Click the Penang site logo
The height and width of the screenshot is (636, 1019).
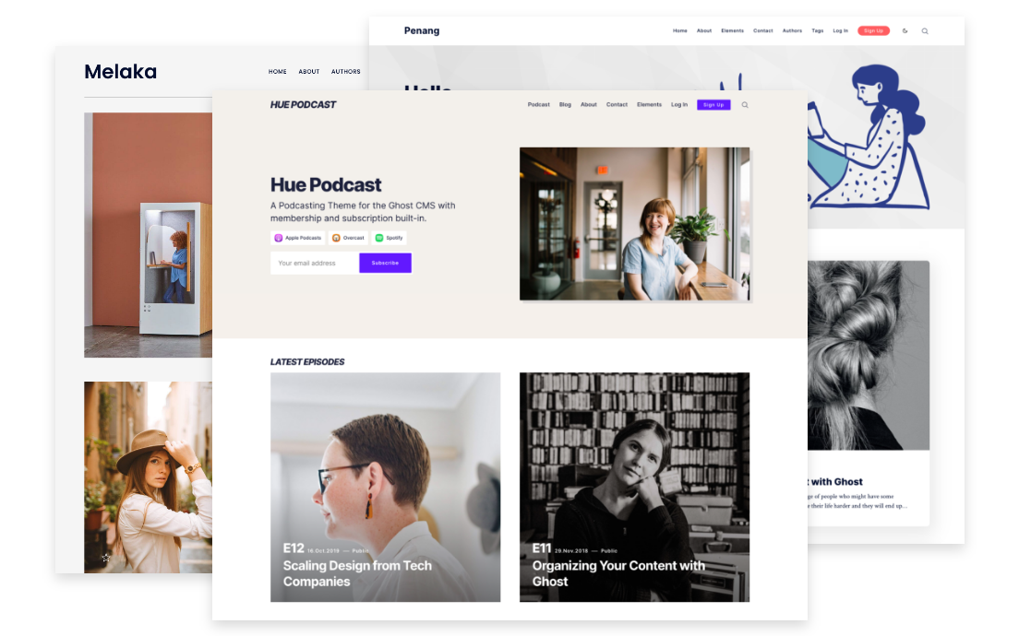[422, 30]
